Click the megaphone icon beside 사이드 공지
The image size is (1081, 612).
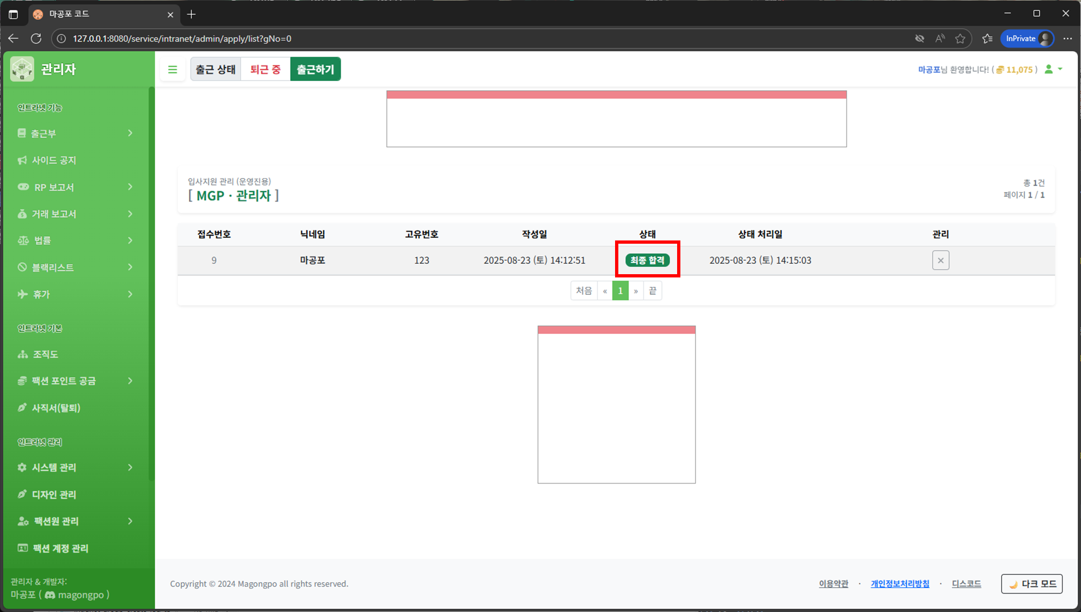(x=22, y=160)
